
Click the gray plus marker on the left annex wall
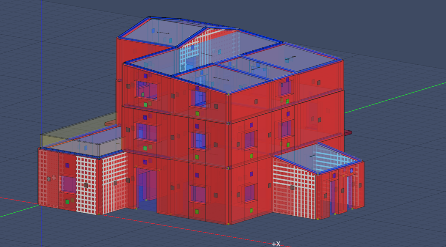[x=54, y=178]
